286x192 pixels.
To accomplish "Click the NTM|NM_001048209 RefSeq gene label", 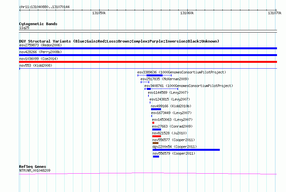I will coord(35,170).
